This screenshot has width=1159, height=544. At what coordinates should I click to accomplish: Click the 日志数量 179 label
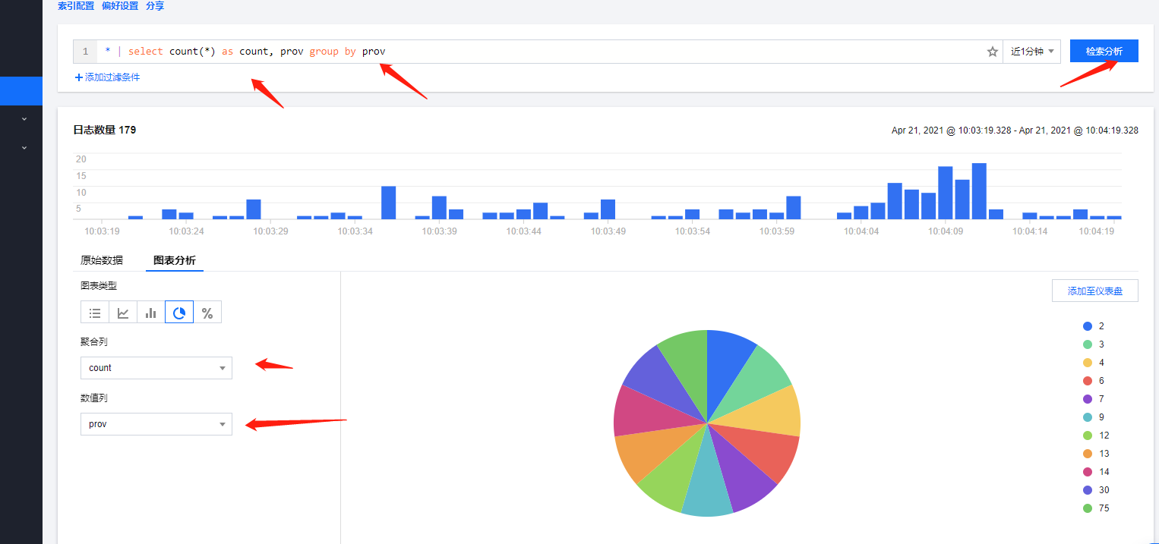pyautogui.click(x=104, y=130)
